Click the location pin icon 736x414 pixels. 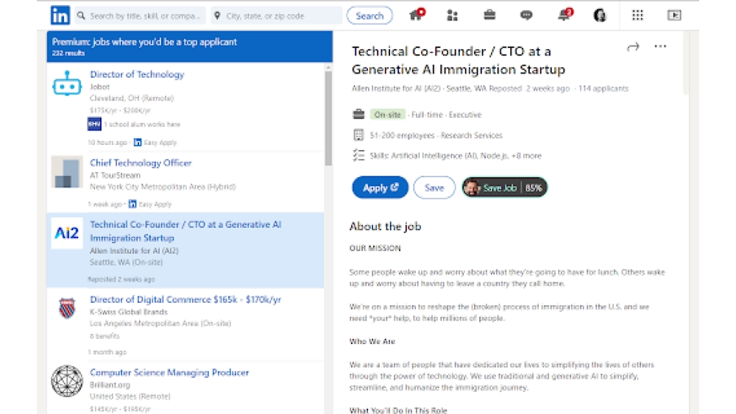[217, 16]
